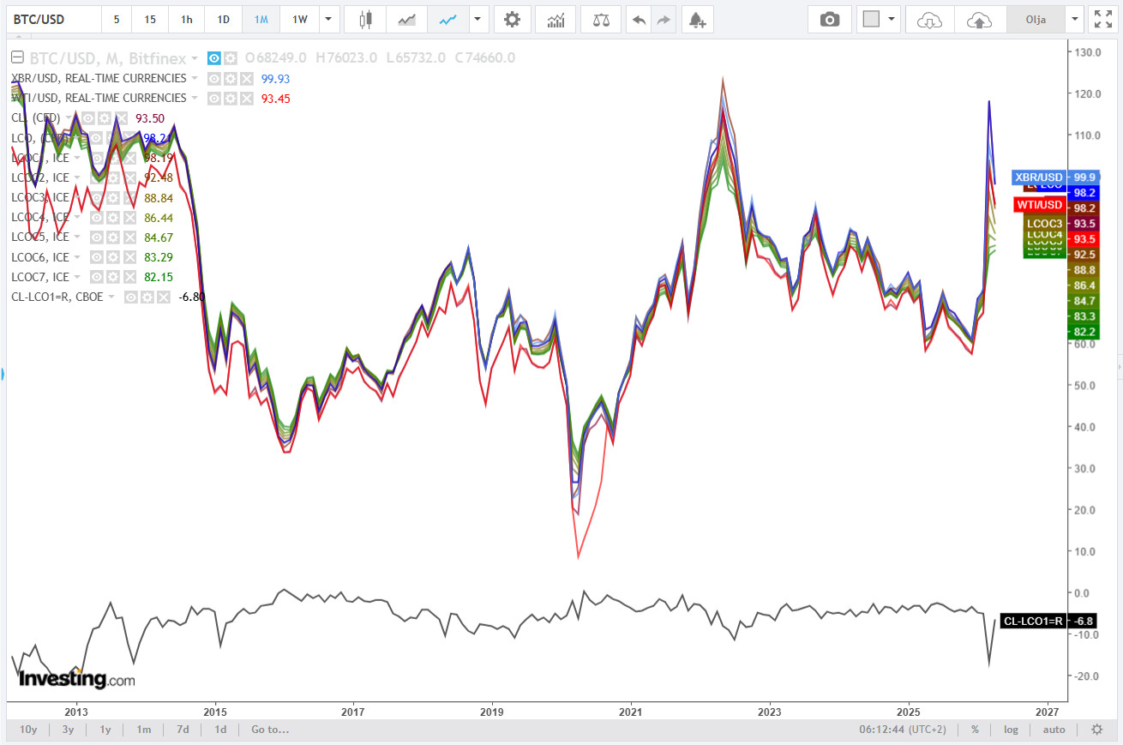Click the compare symbols scale icon

[x=601, y=20]
